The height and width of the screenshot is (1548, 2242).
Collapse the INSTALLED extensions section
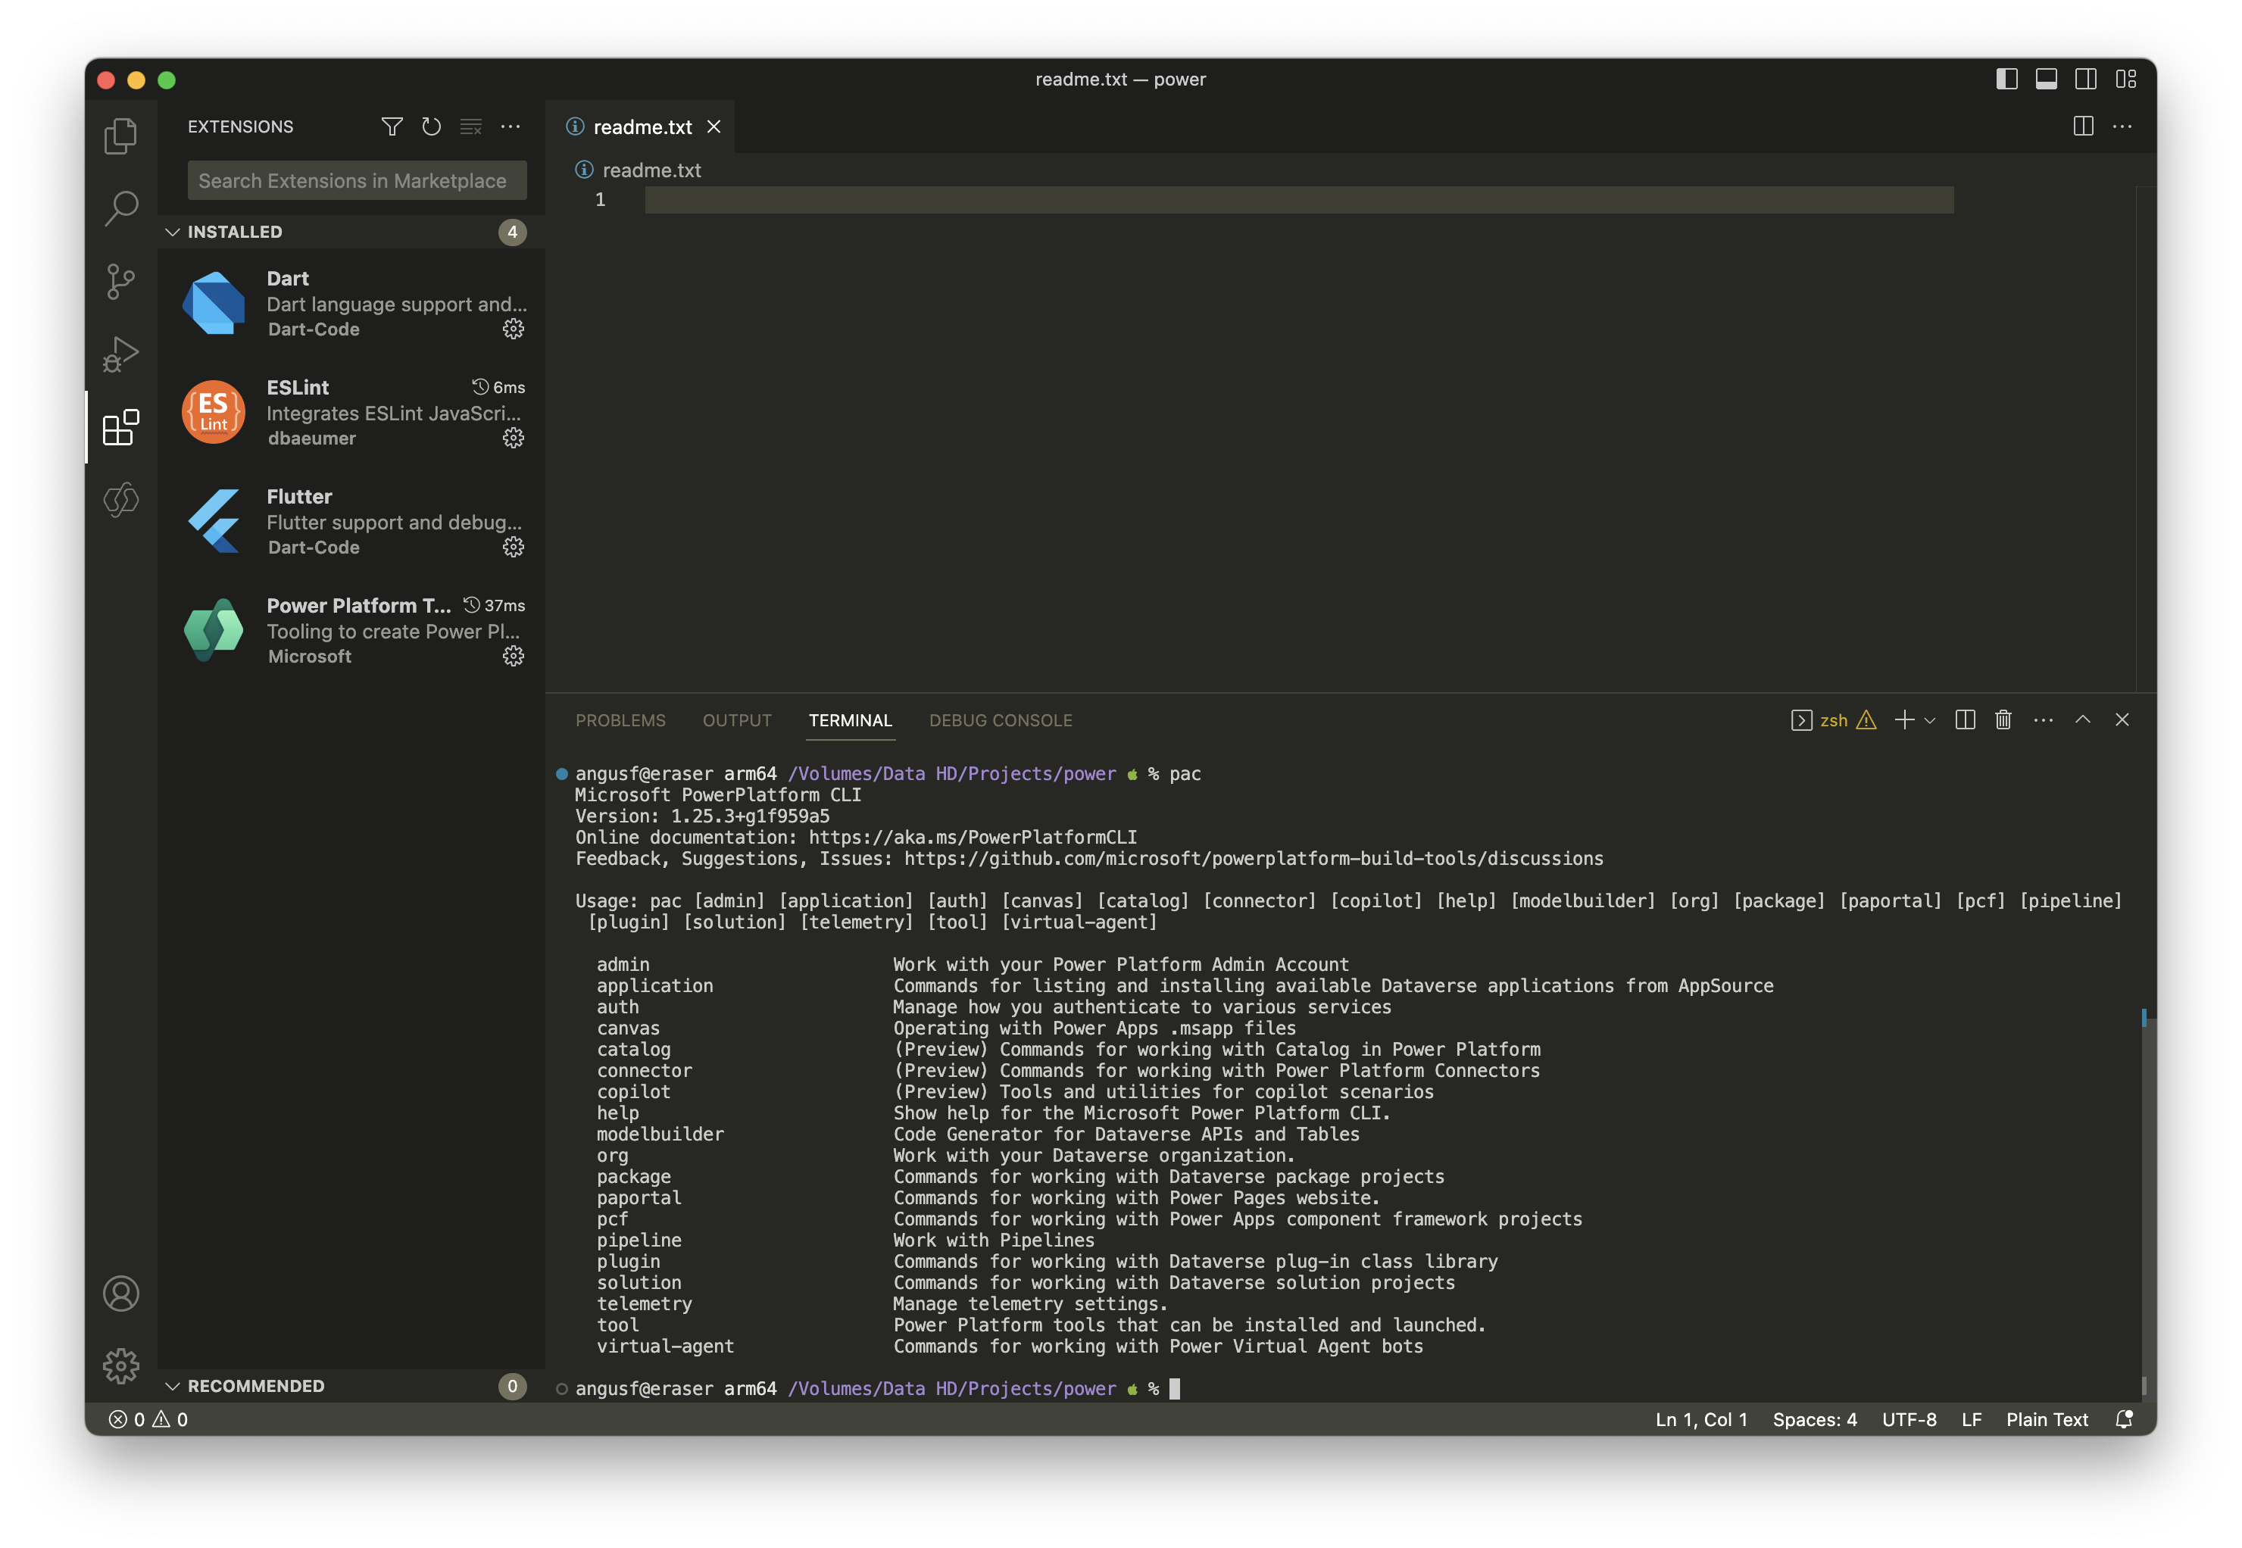pos(173,232)
